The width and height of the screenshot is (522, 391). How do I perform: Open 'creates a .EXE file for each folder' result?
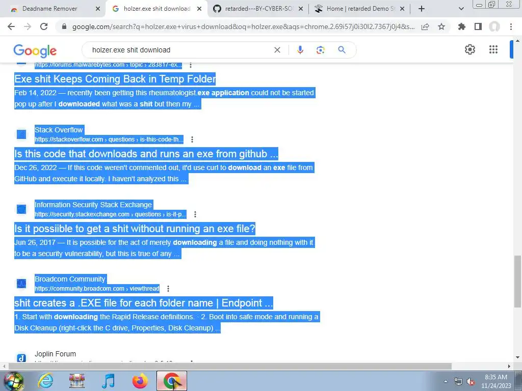[x=143, y=303]
